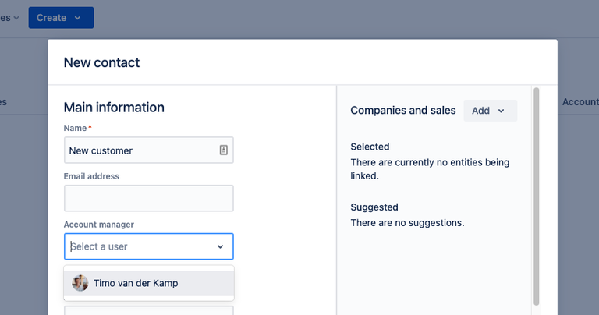The image size is (599, 315).
Task: Focus the Name field containing "New customer"
Action: tap(140, 150)
